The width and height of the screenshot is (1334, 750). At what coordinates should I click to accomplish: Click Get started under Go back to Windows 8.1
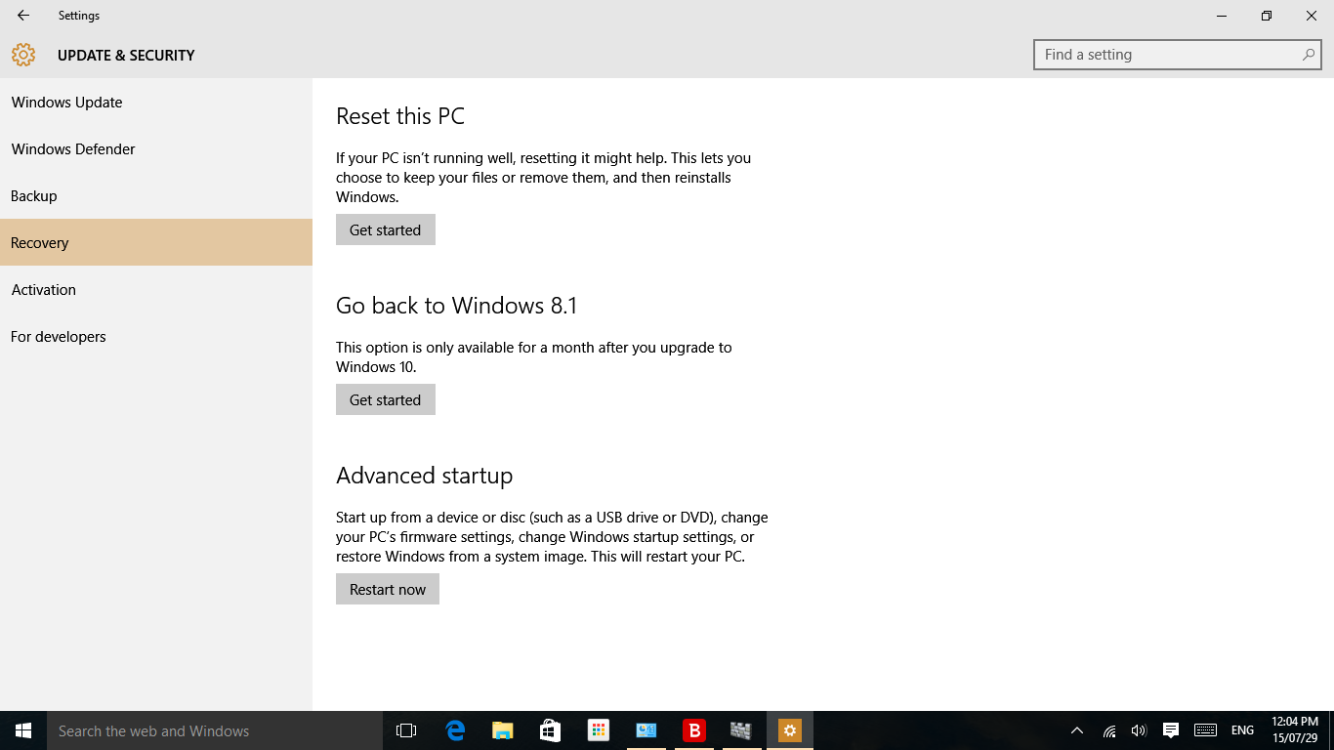[385, 400]
